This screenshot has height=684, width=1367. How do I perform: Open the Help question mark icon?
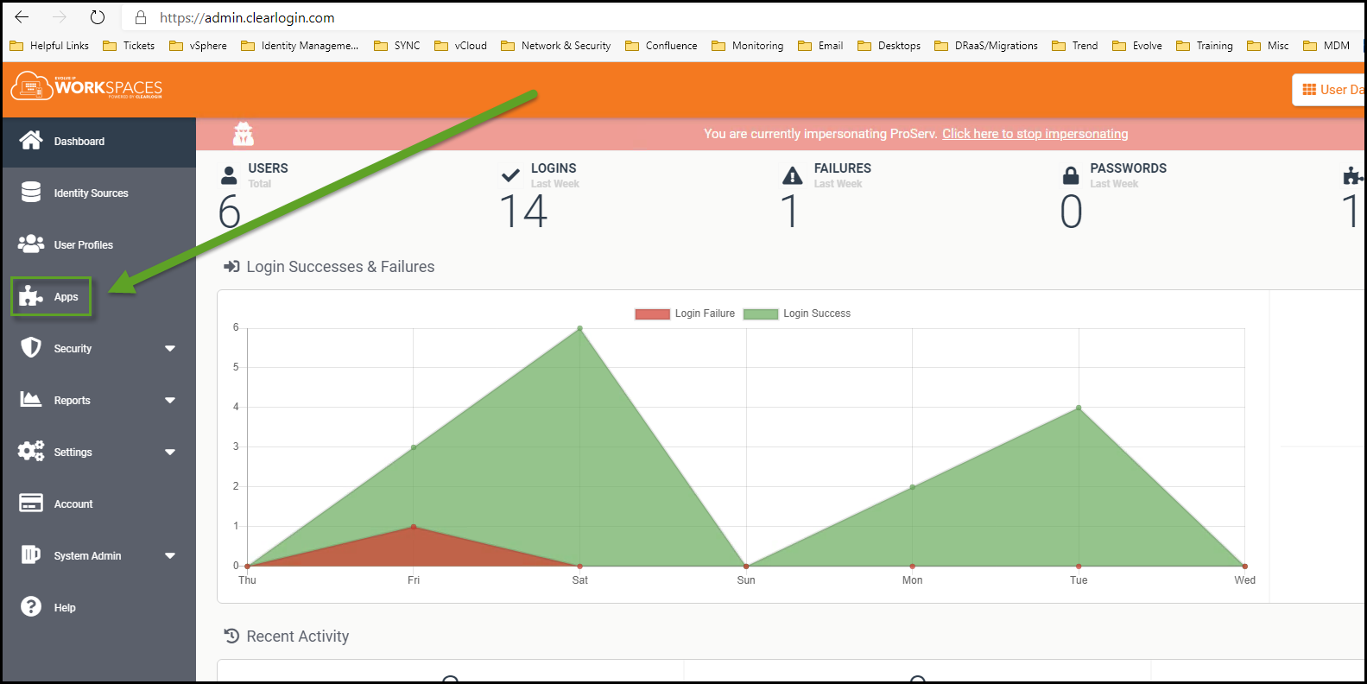[31, 607]
